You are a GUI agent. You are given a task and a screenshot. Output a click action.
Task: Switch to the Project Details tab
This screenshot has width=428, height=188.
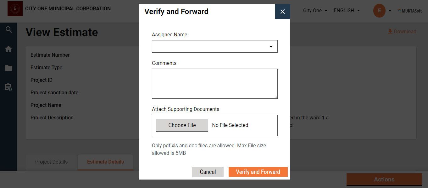tap(51, 162)
